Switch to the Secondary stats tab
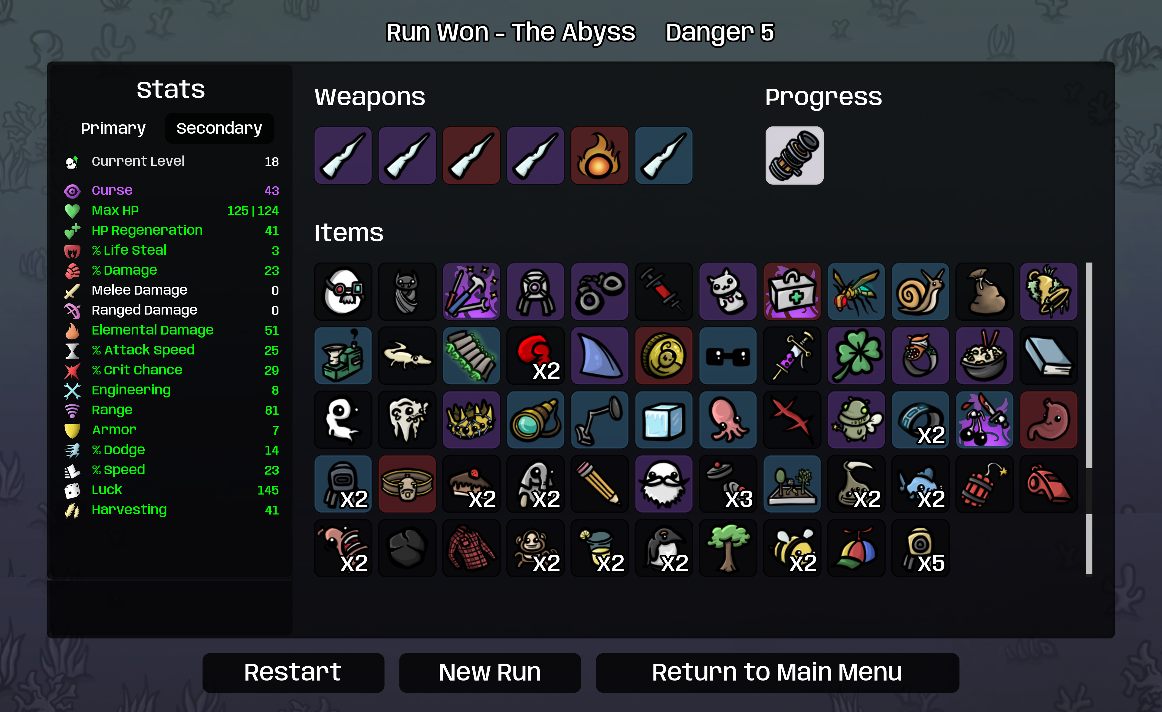1162x712 pixels. coord(219,128)
